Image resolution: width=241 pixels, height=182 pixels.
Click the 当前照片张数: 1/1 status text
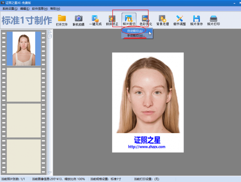[x=13, y=179]
